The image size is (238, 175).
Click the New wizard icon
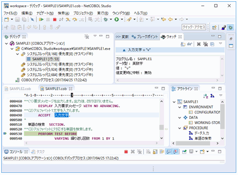coord(7,19)
